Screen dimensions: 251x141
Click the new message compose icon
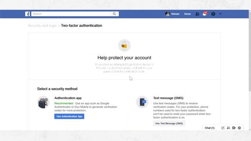(x=223, y=128)
